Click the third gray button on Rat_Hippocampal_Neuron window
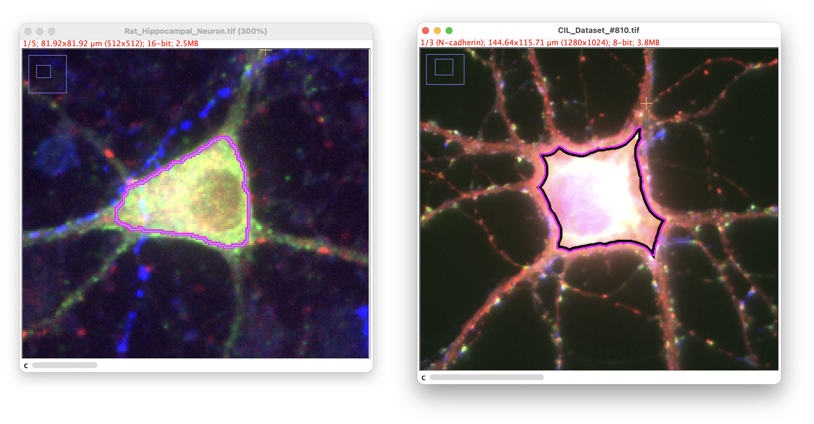The width and height of the screenshot is (814, 424). pyautogui.click(x=52, y=31)
